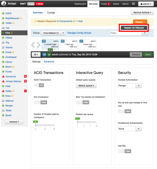Click the MapReduce2 restart indicator icon
This screenshot has height=169, width=157.
click(21, 18)
